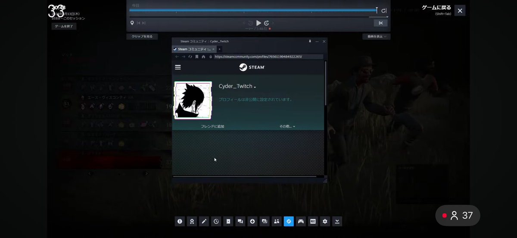Click the scissors clip button
The image size is (517, 238).
[x=380, y=23]
